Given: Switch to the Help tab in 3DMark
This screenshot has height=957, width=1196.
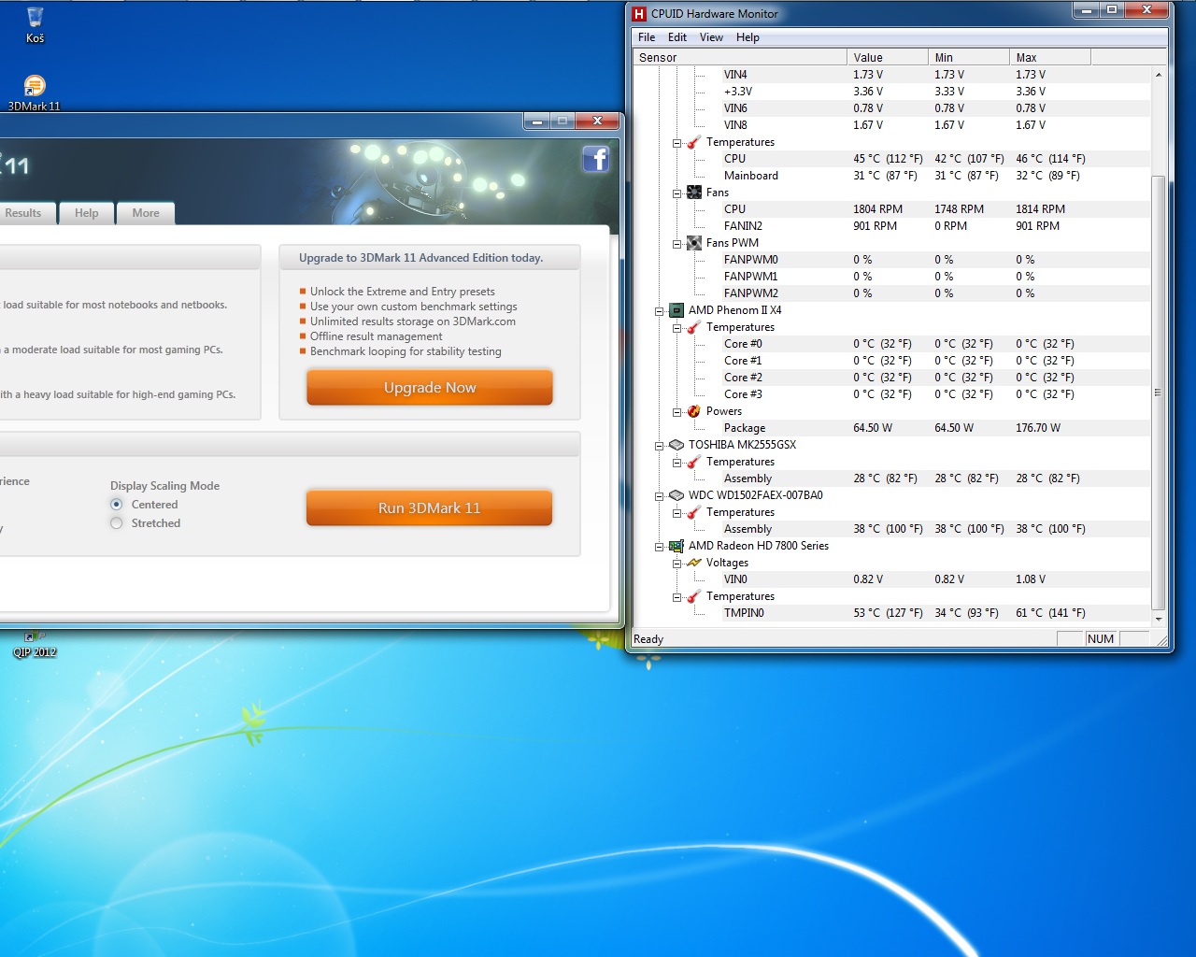Looking at the screenshot, I should (x=87, y=213).
